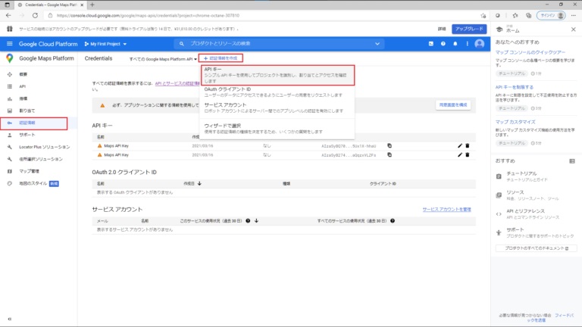Choose OAuth クライアント ID from the menu

[277, 92]
